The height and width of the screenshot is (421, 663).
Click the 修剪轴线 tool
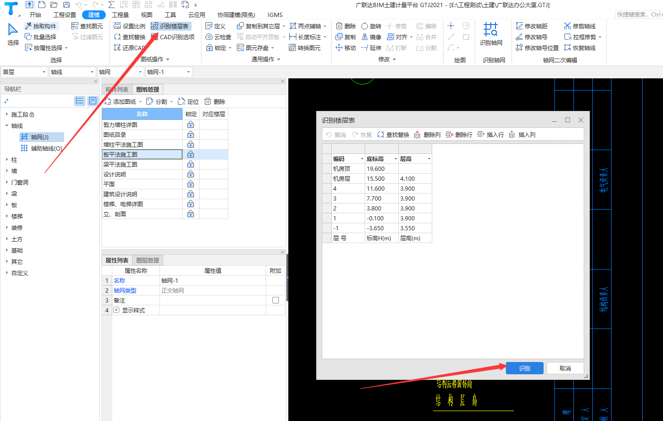click(580, 26)
